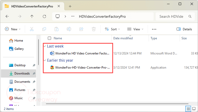198x112 pixels.
Task: Switch to large thumbnails layout icon
Action: [x=194, y=109]
